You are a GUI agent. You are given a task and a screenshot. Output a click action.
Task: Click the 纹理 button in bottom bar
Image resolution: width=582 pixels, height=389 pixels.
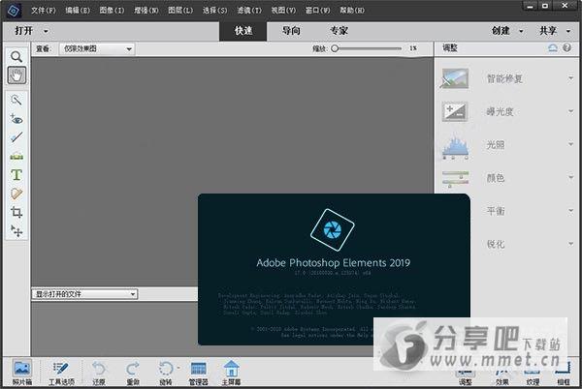[x=533, y=377]
